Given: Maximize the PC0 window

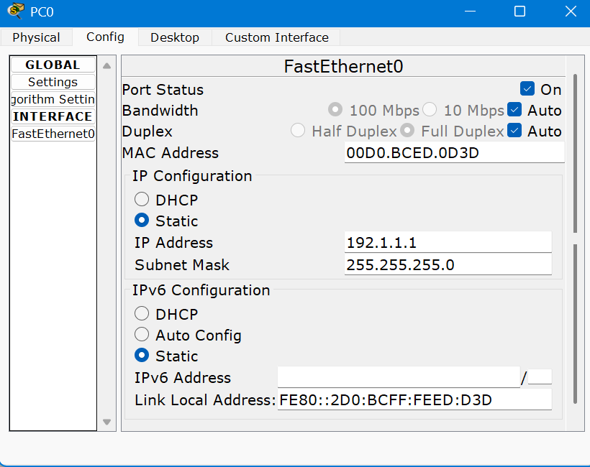Looking at the screenshot, I should pos(519,11).
